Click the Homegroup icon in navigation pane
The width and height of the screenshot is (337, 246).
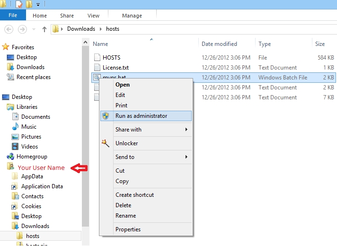tap(10, 157)
